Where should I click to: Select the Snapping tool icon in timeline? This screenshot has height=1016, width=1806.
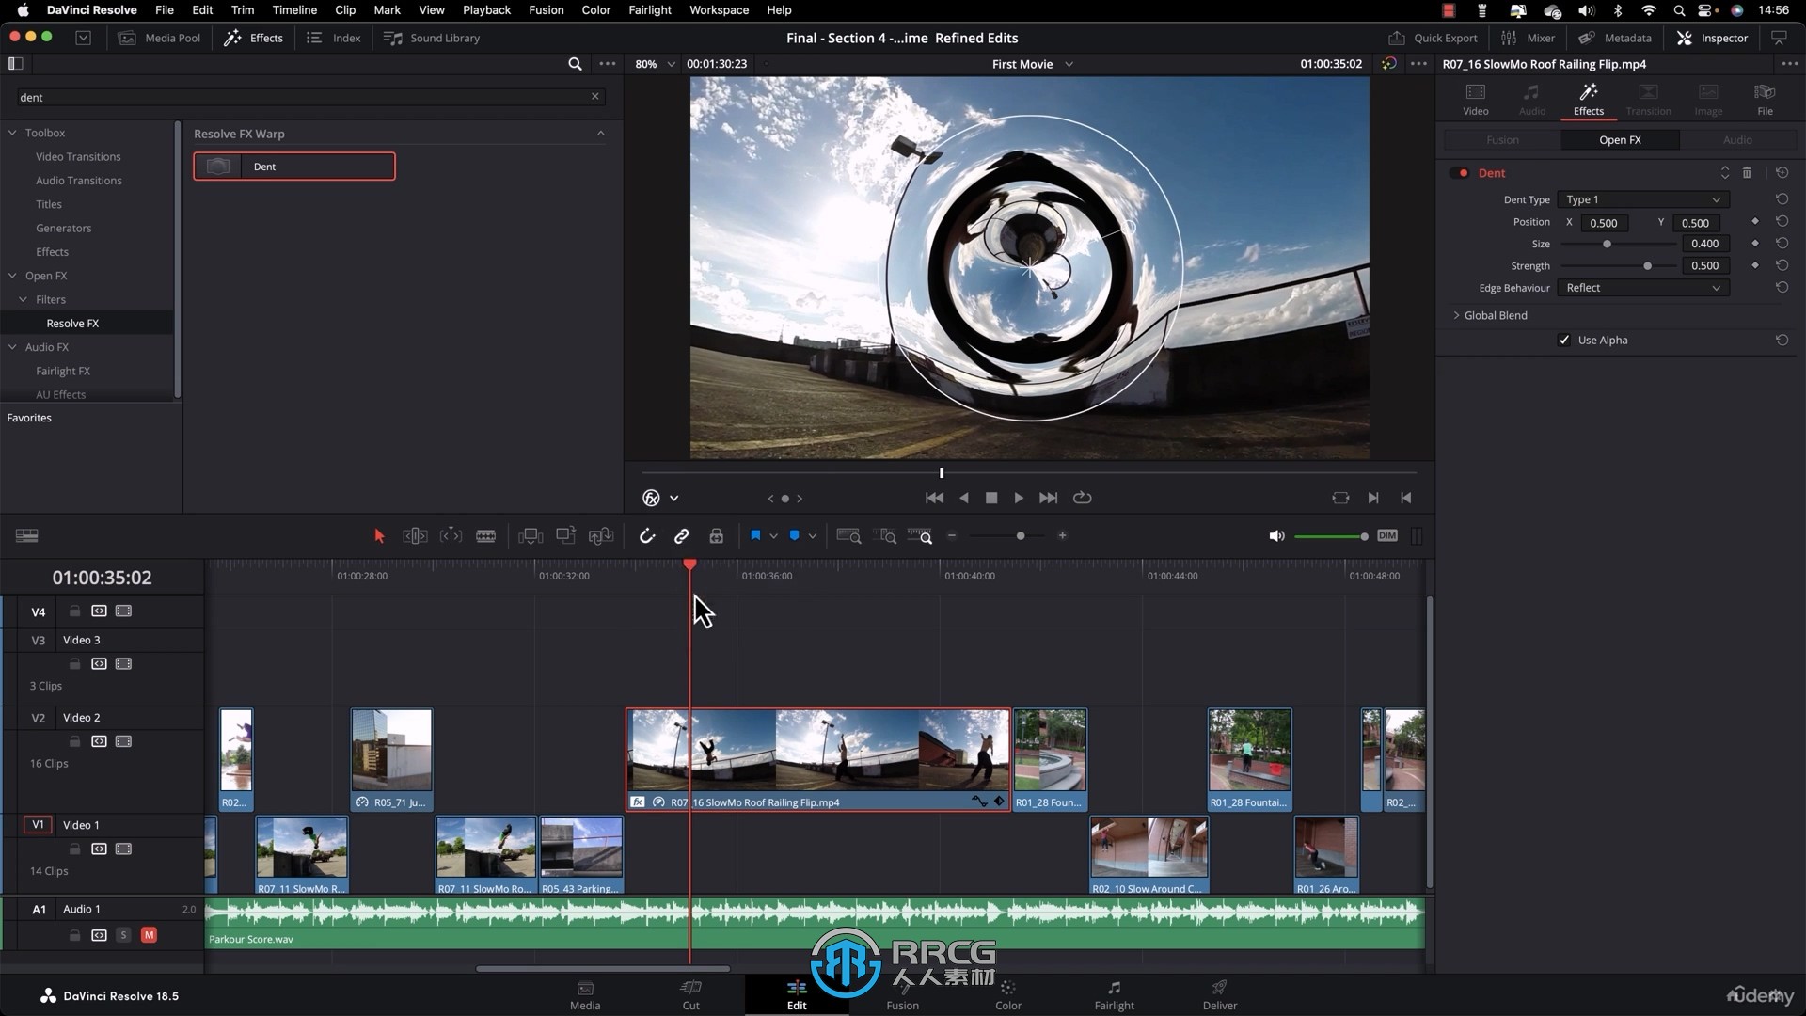pos(645,536)
